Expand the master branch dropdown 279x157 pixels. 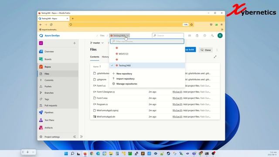point(97,43)
